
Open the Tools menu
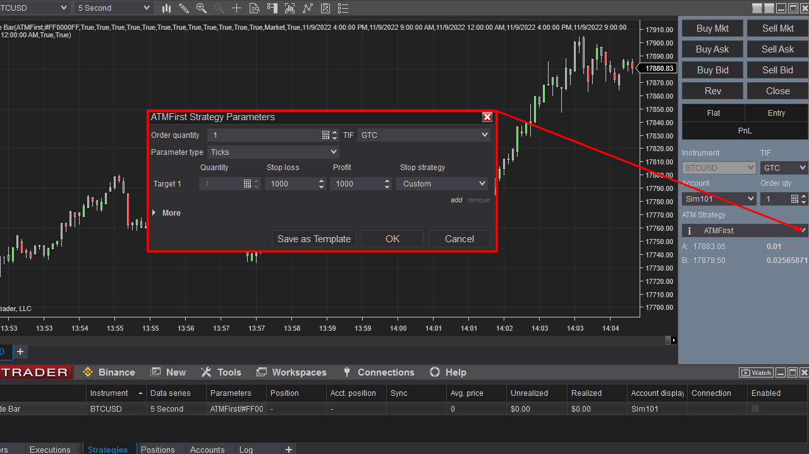click(x=221, y=372)
